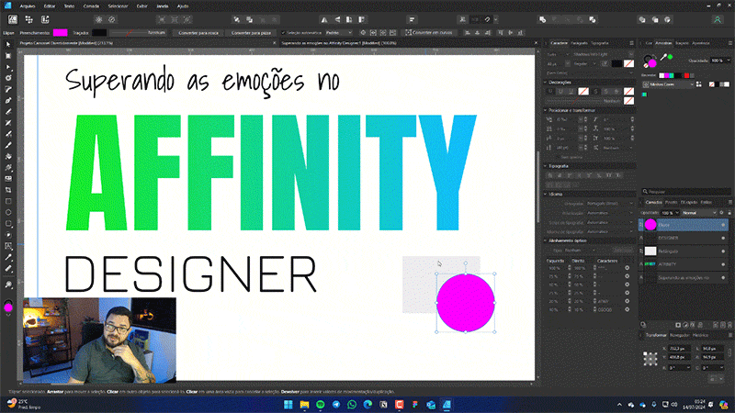Select the Move tool in the left toolbar
This screenshot has width=735, height=413.
pyautogui.click(x=8, y=44)
